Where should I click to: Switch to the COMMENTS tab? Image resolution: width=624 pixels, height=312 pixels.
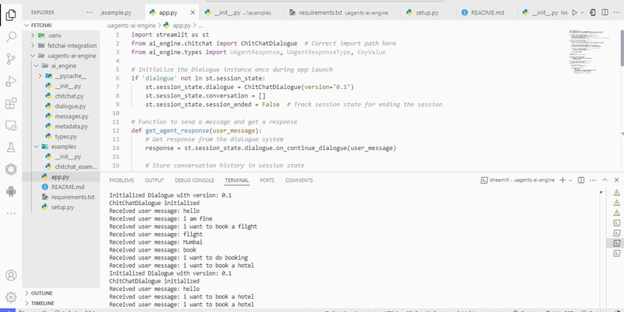click(299, 180)
